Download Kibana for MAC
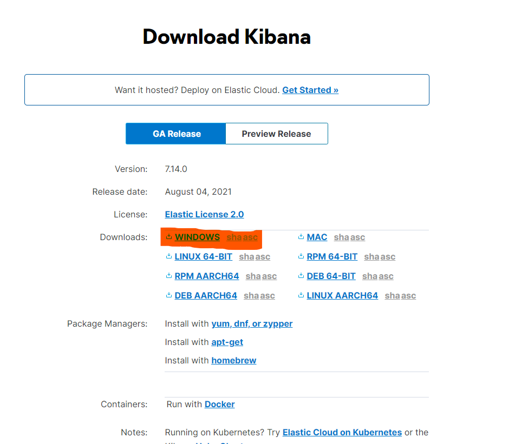 [x=317, y=237]
